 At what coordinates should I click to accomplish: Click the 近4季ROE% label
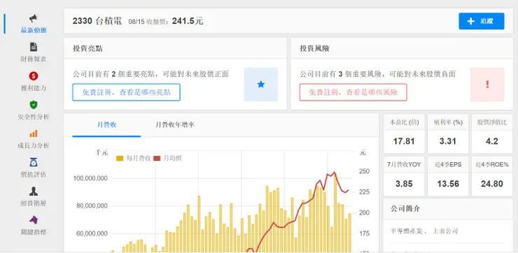pos(491,165)
